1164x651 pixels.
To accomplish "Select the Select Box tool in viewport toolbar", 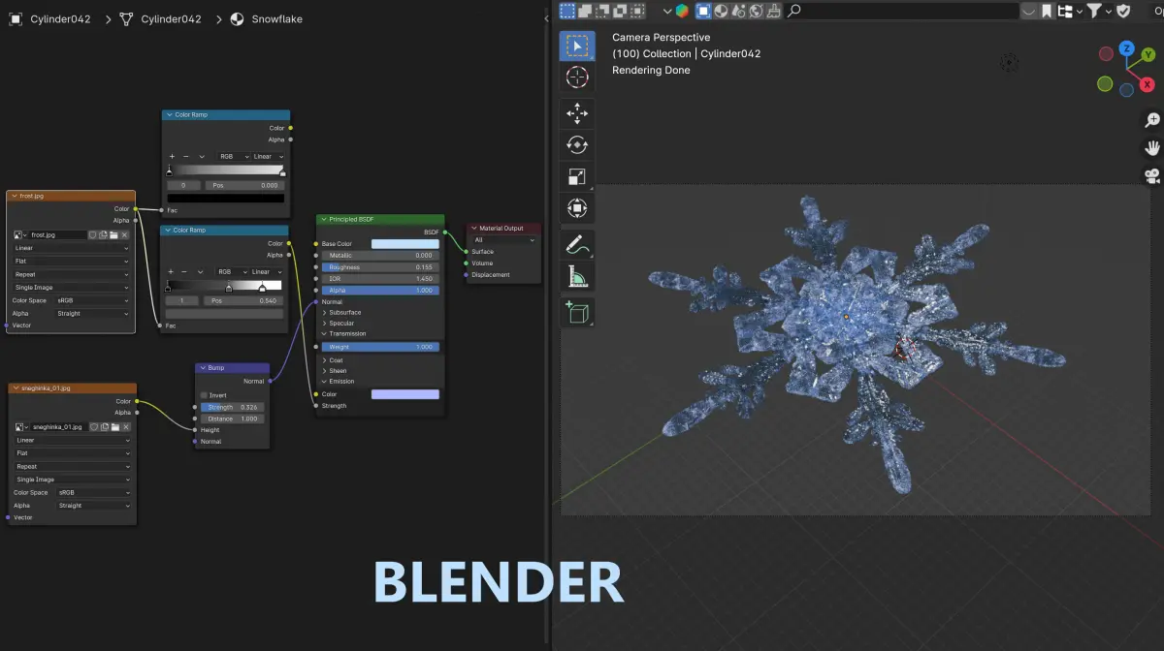I will tap(577, 46).
